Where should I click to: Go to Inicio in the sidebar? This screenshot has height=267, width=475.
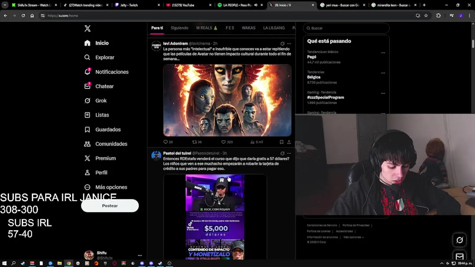point(96,43)
